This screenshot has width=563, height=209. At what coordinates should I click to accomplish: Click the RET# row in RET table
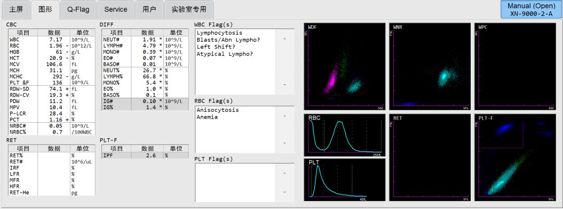[x=52, y=162]
